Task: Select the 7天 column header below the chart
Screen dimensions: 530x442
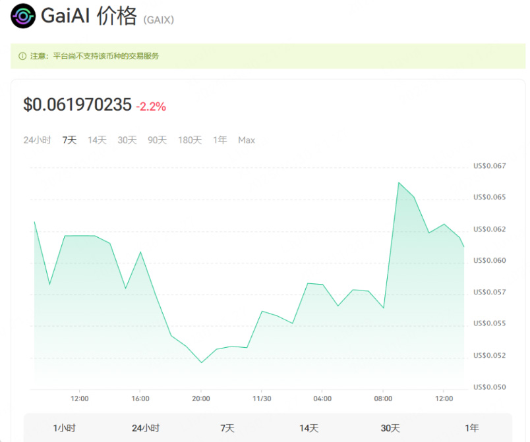Action: pyautogui.click(x=227, y=428)
